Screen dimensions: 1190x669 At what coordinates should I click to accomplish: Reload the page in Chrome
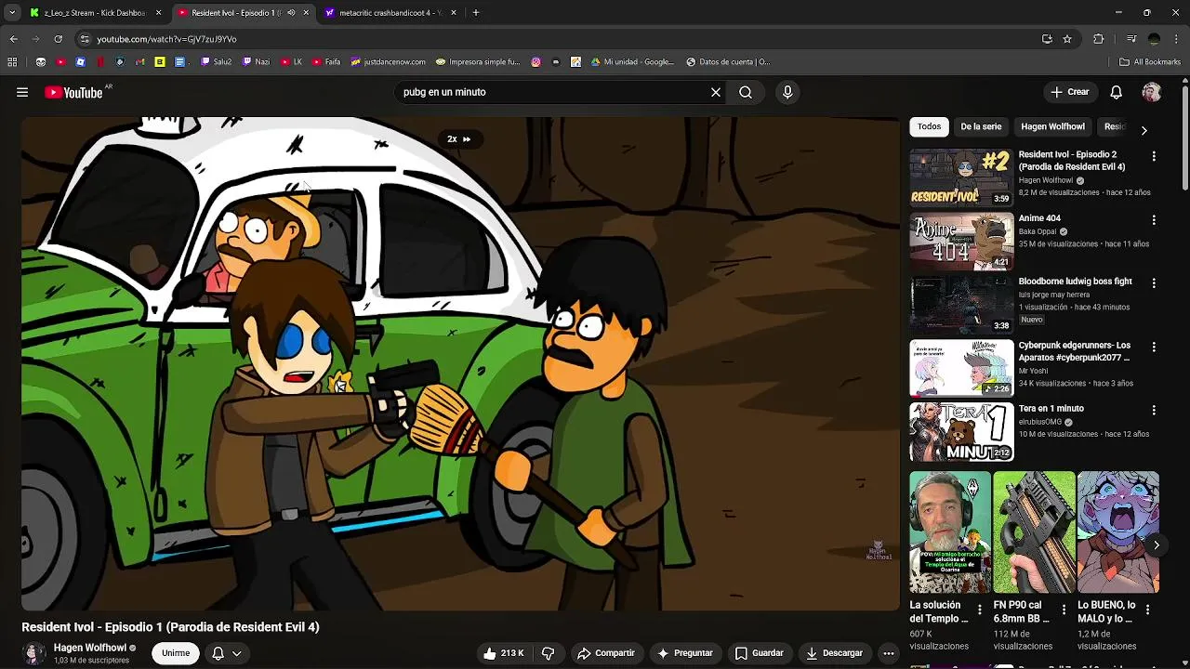click(58, 39)
